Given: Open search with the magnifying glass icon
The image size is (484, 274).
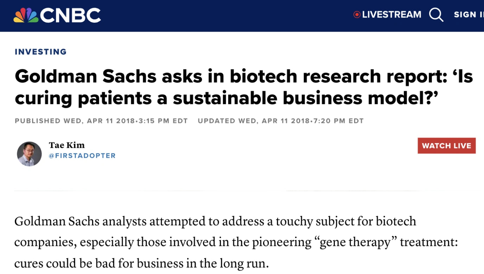Looking at the screenshot, I should [x=436, y=15].
